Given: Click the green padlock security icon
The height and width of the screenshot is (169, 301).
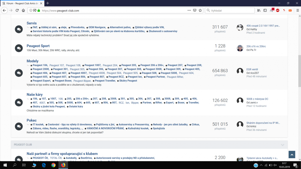Looking at the screenshot, I should (x=39, y=11).
